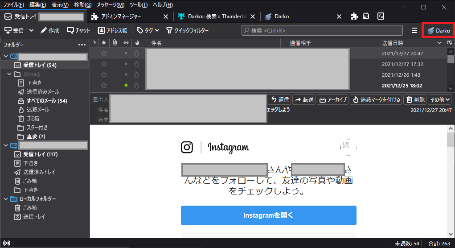Click the 受信 get messages button
Screen dimensions: 455x248
[14, 30]
